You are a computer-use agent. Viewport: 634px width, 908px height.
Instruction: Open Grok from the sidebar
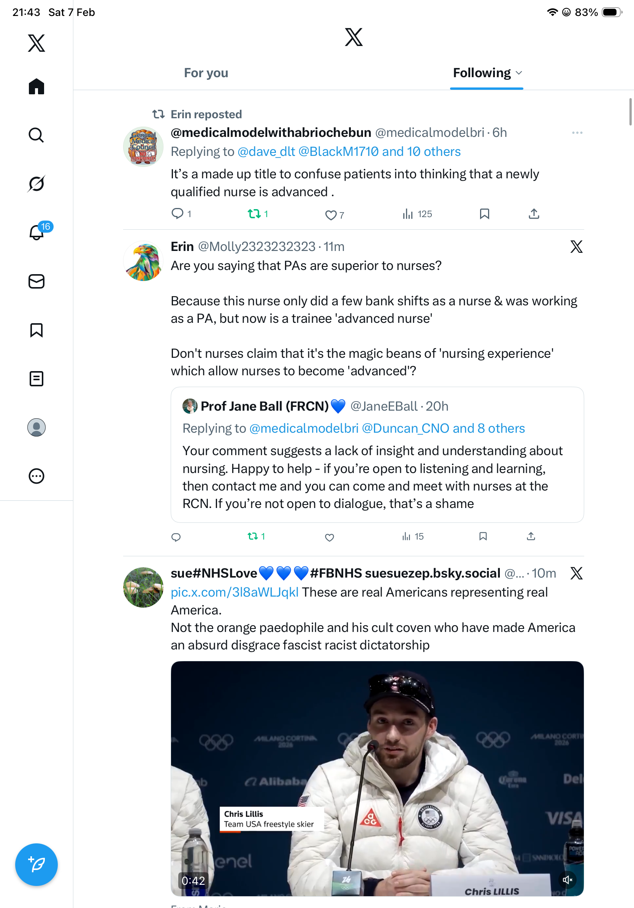(x=36, y=184)
